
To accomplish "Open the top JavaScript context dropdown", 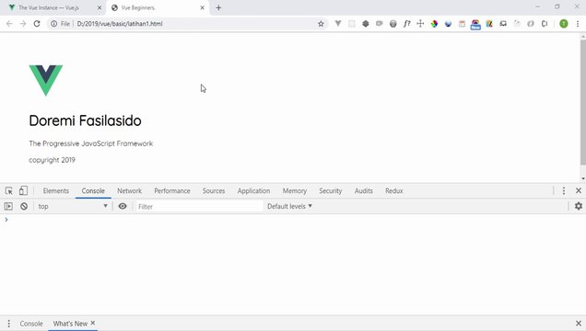I will [x=73, y=206].
